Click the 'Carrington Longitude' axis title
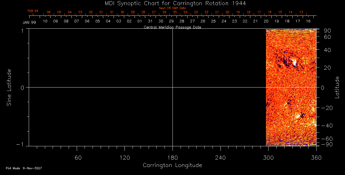This screenshot has width=345, height=175. 172,165
